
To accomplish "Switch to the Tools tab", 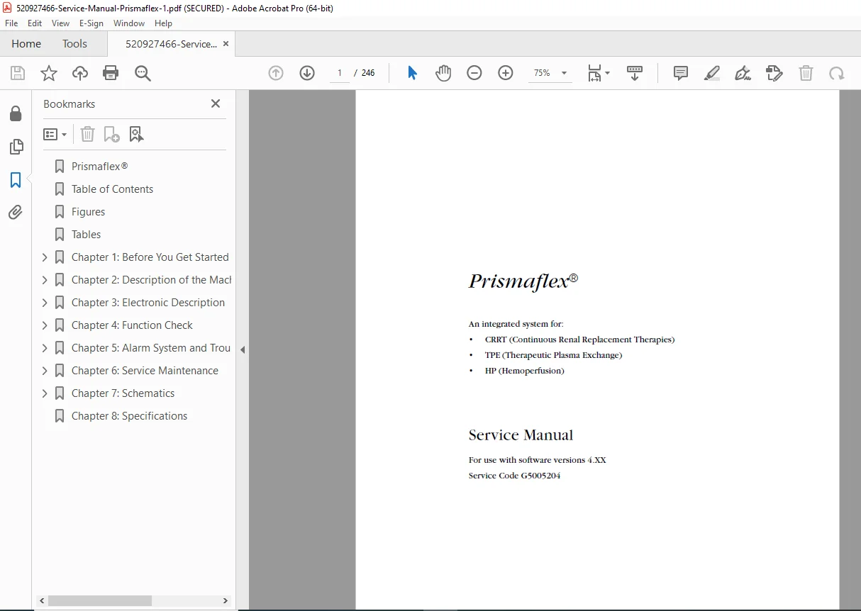I will pos(74,44).
